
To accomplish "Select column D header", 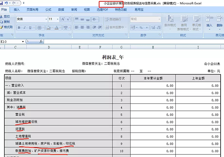I will [x=49, y=47].
